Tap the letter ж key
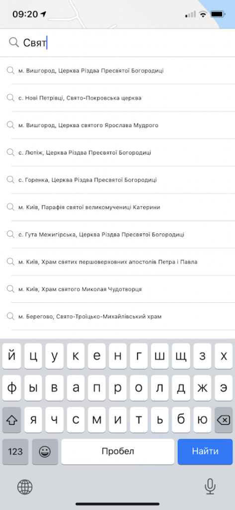The height and width of the screenshot is (510, 235). 202,388
